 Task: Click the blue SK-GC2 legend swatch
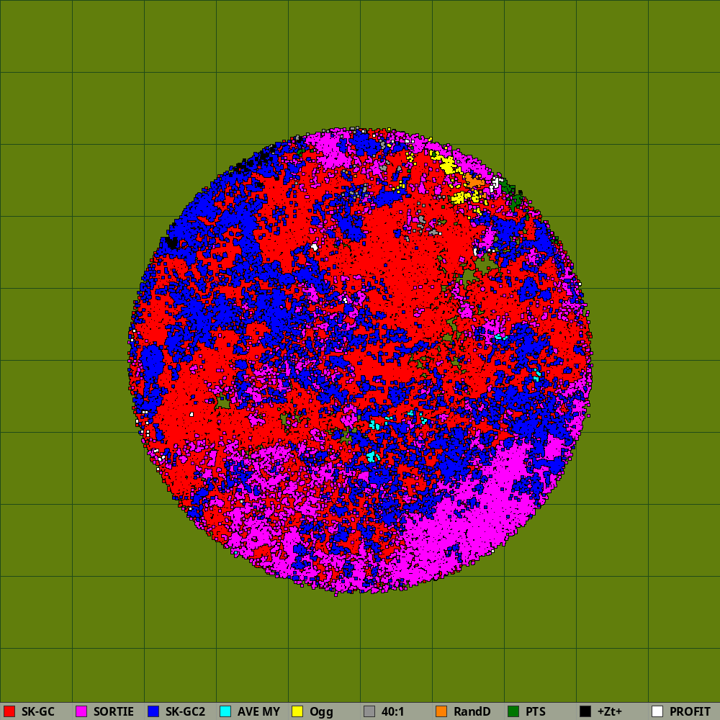click(153, 711)
